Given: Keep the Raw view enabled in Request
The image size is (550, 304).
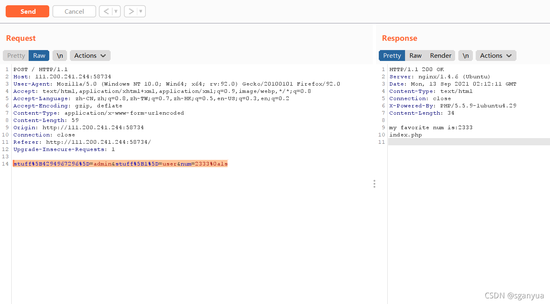Looking at the screenshot, I should point(39,55).
